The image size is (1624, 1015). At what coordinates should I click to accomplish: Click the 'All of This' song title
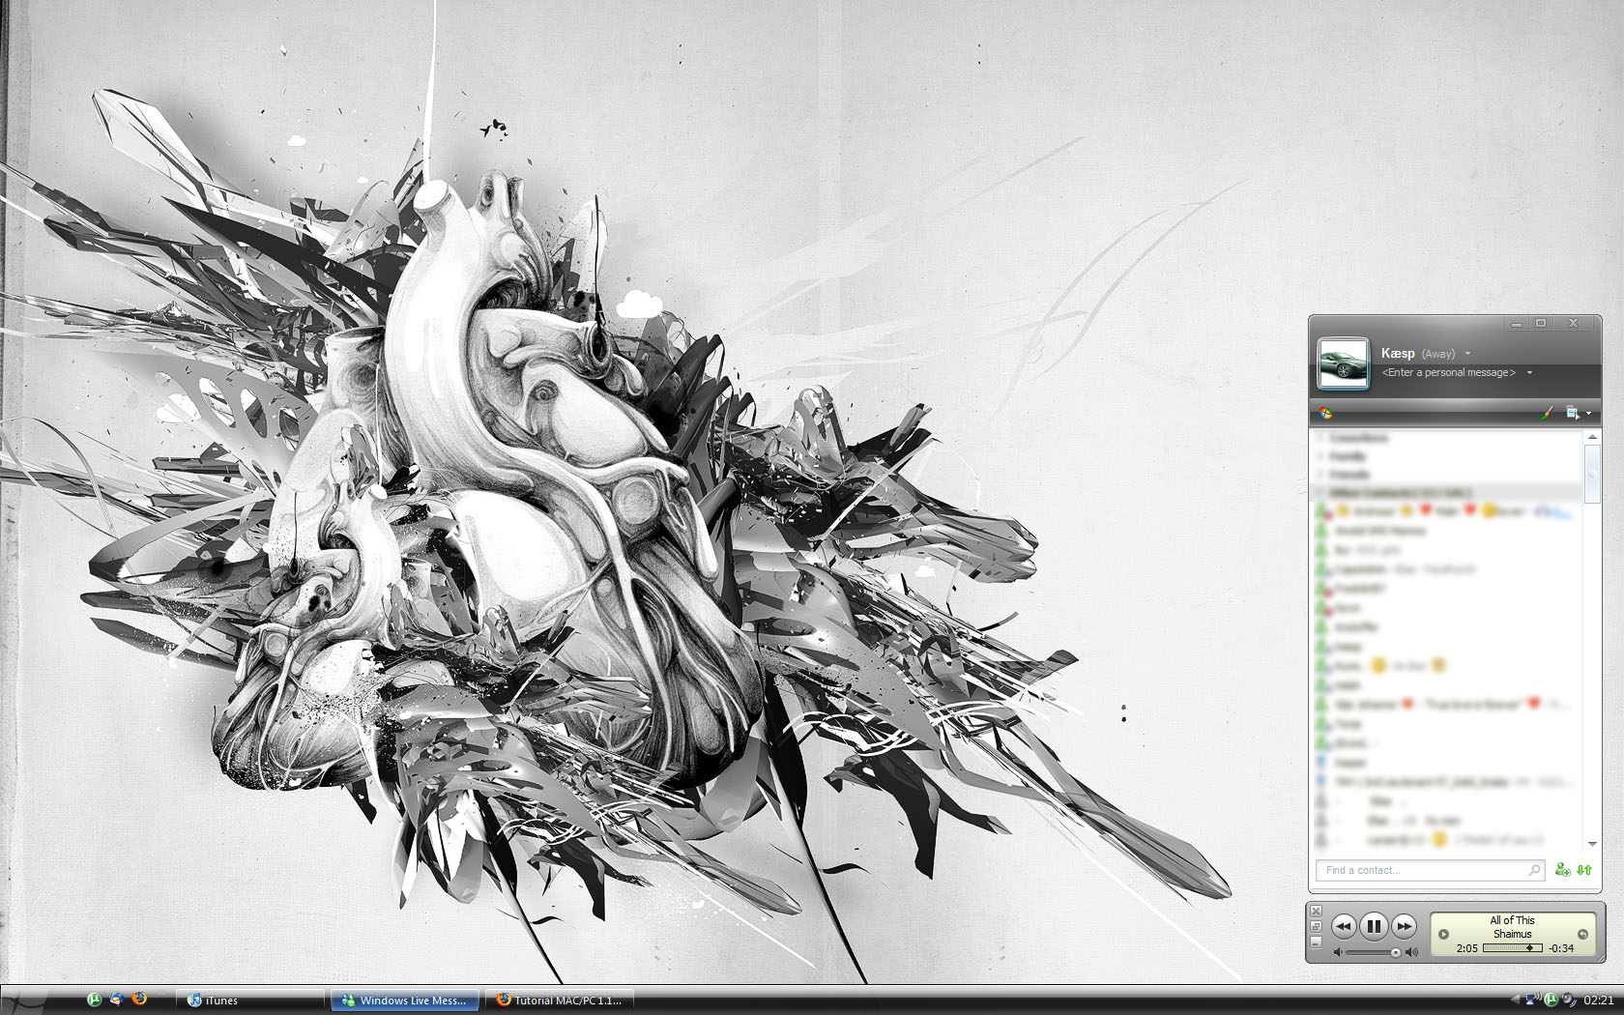(x=1512, y=920)
